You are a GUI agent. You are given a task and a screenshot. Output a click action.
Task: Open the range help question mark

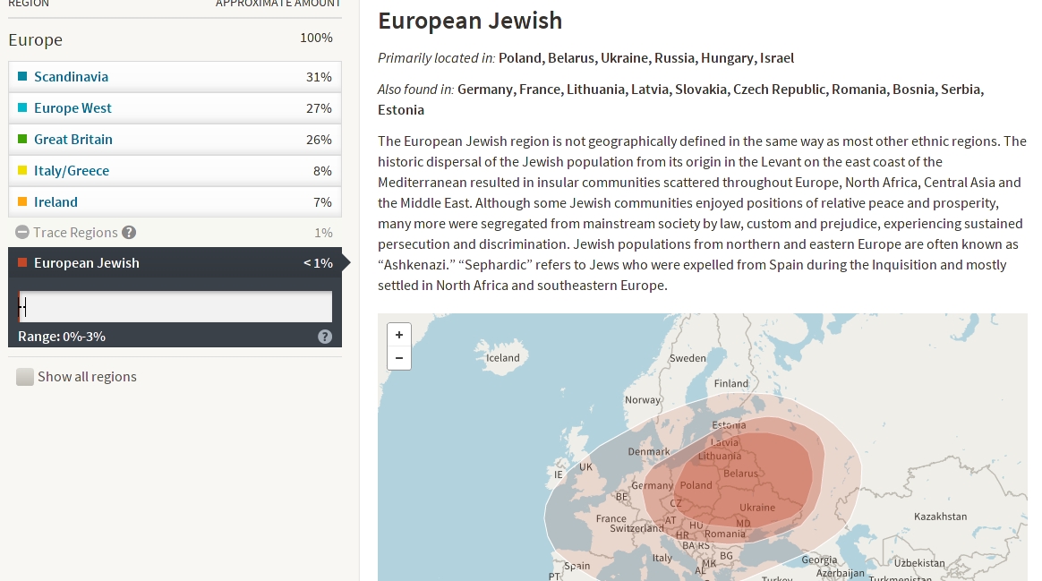[324, 337]
